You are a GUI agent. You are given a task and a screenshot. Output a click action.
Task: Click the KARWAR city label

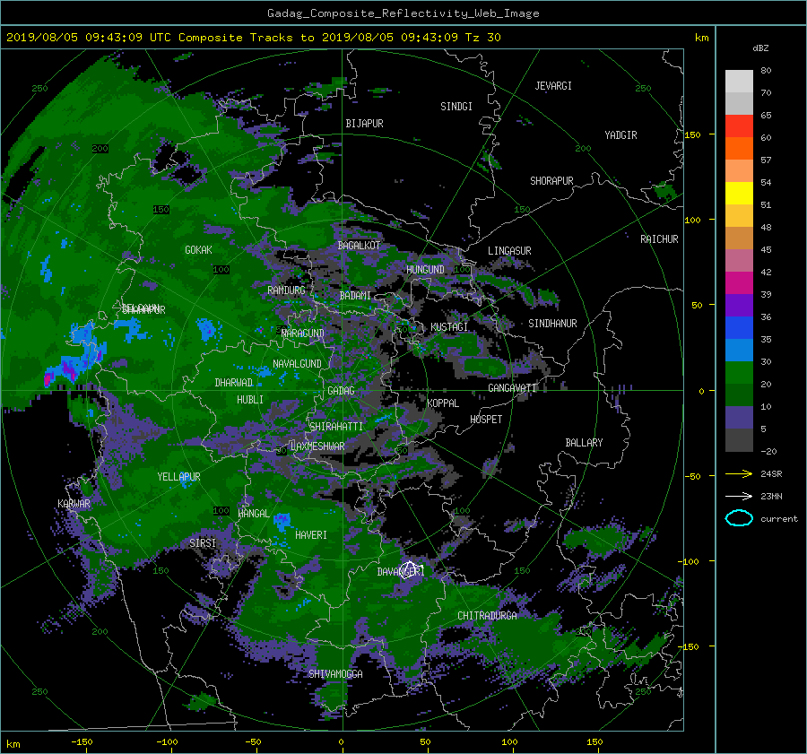[x=74, y=504]
